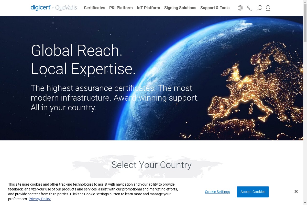Click the phone contact icon
The image size is (307, 205).
(250, 8)
